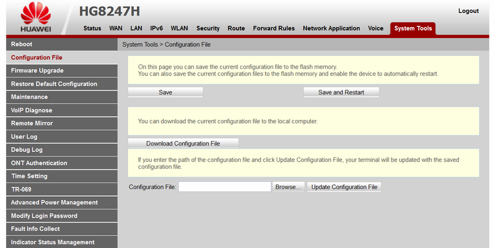Select Firmware Upgrade from sidebar

[x=37, y=71]
